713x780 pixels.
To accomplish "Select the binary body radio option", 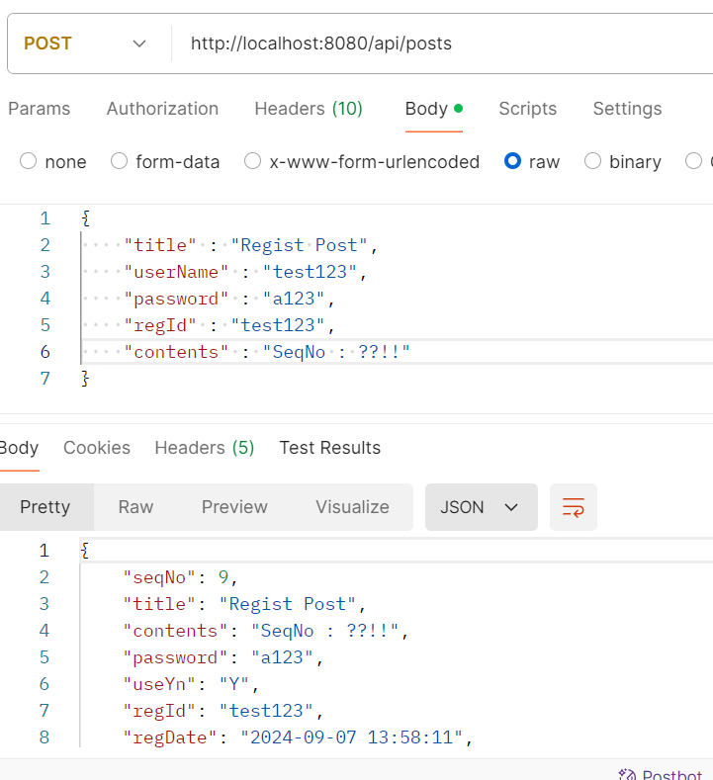I will click(x=593, y=161).
